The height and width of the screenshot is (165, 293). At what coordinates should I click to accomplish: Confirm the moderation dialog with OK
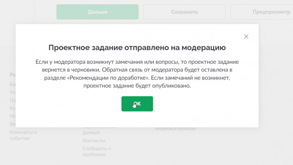tap(137, 104)
